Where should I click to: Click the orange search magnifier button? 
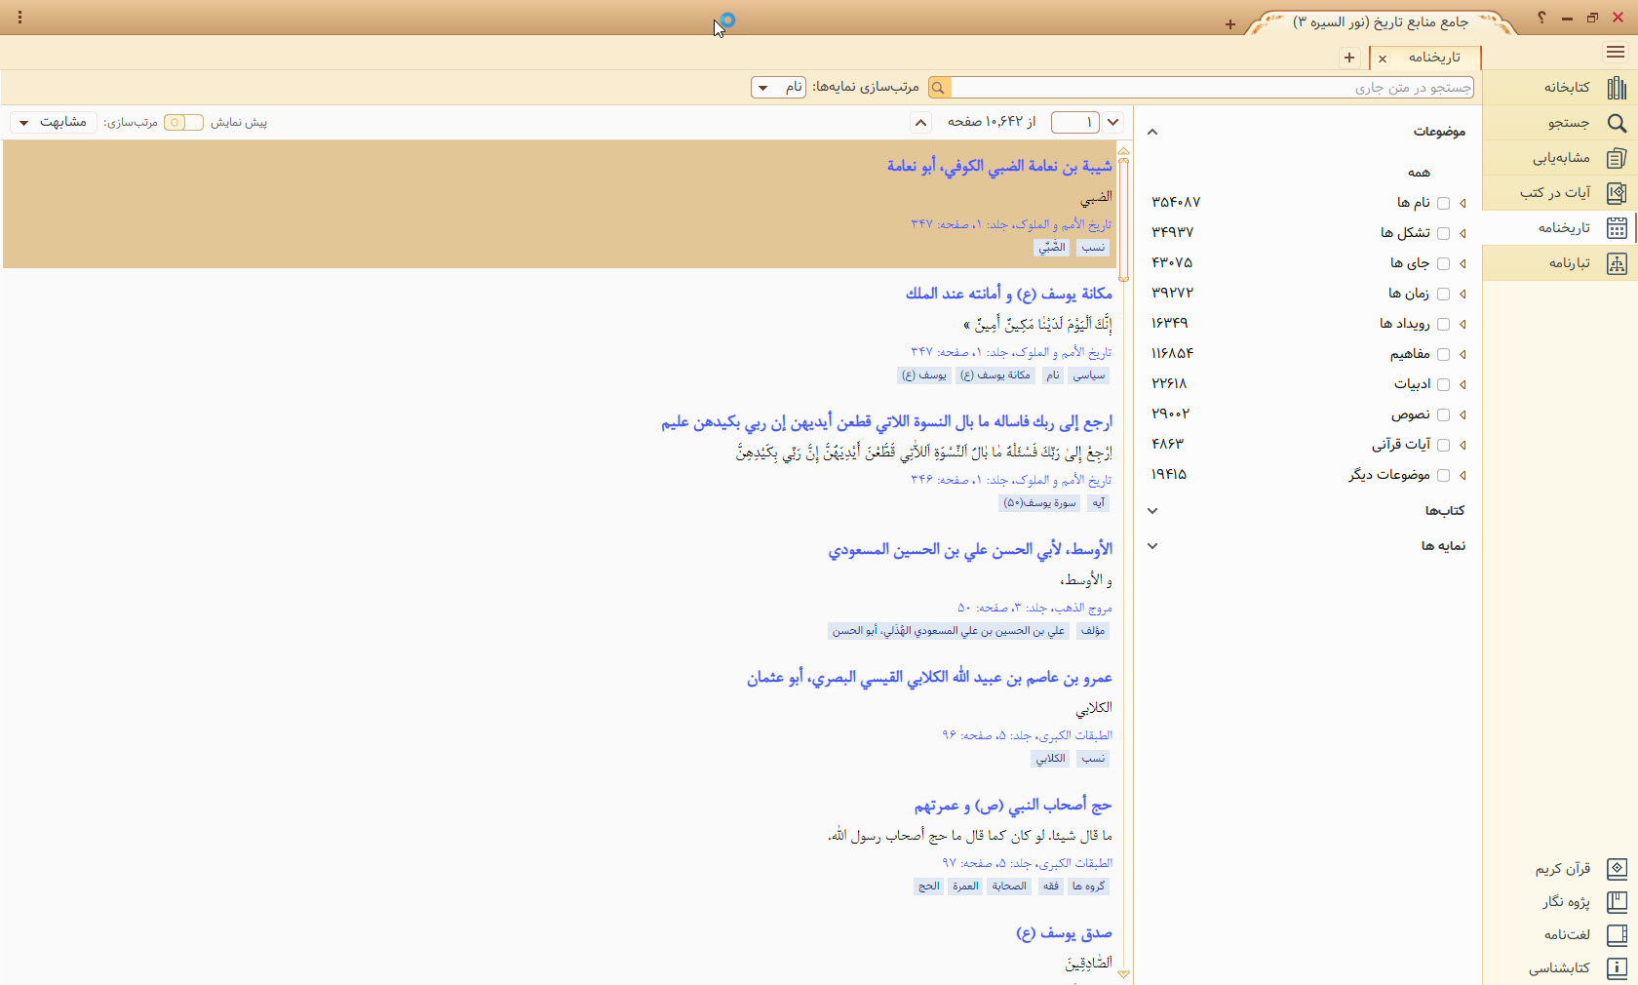[x=939, y=88]
